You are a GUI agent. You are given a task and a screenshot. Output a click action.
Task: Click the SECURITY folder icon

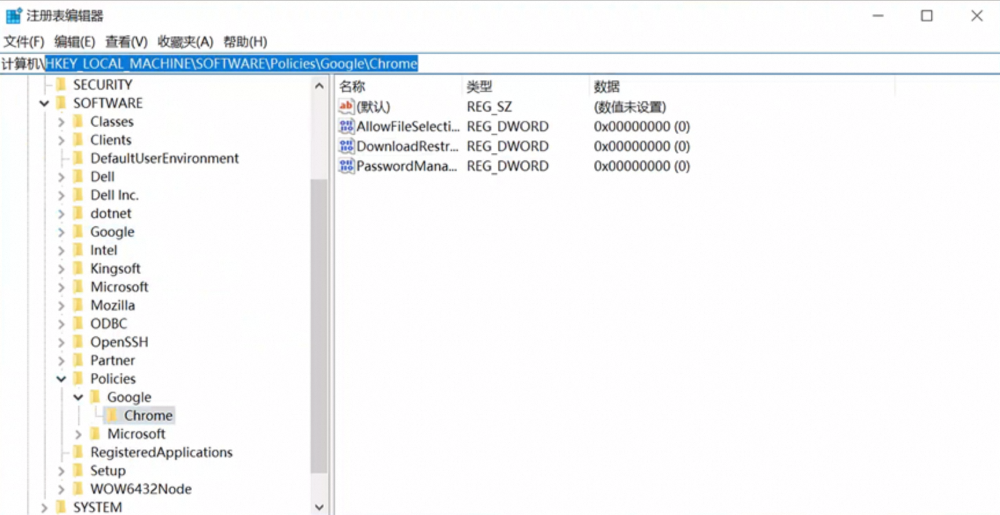tap(61, 84)
